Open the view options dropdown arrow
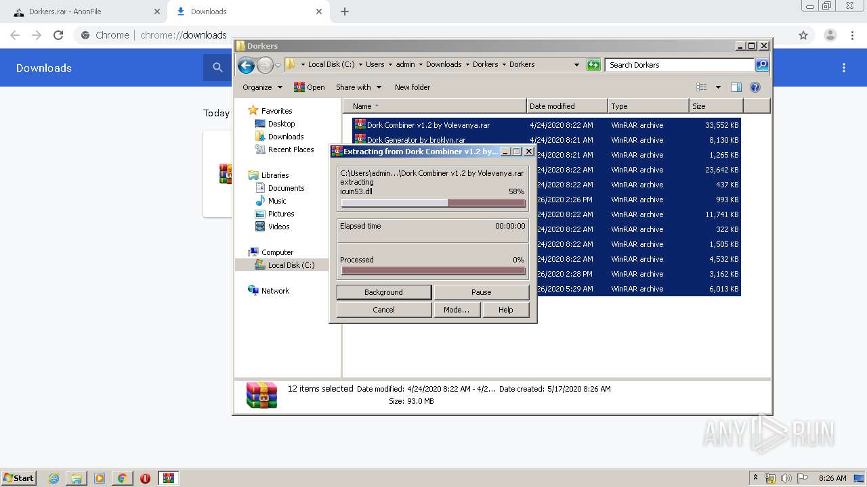Image resolution: width=867 pixels, height=487 pixels. [x=718, y=87]
